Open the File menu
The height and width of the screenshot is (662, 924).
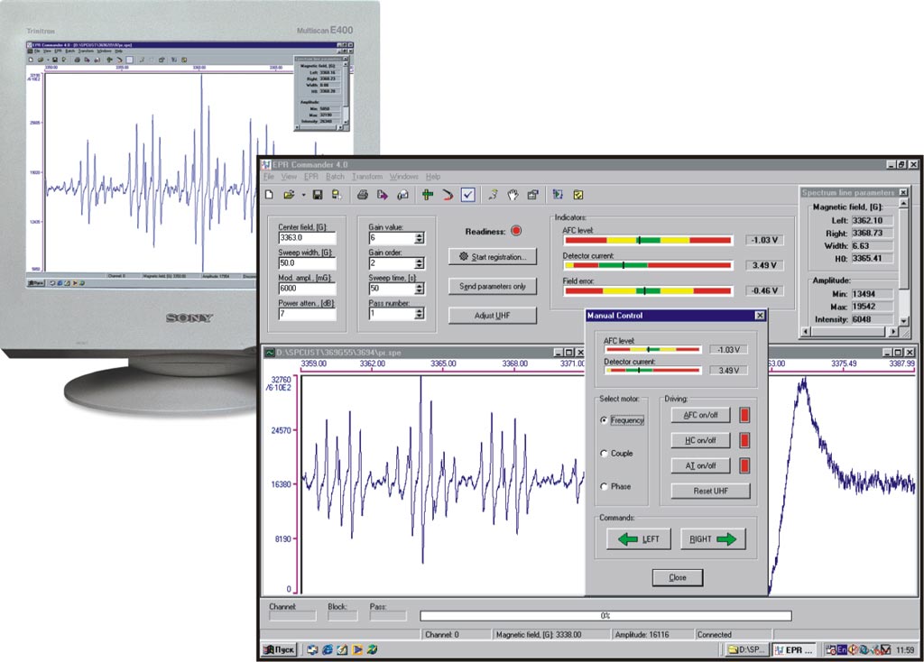click(269, 177)
